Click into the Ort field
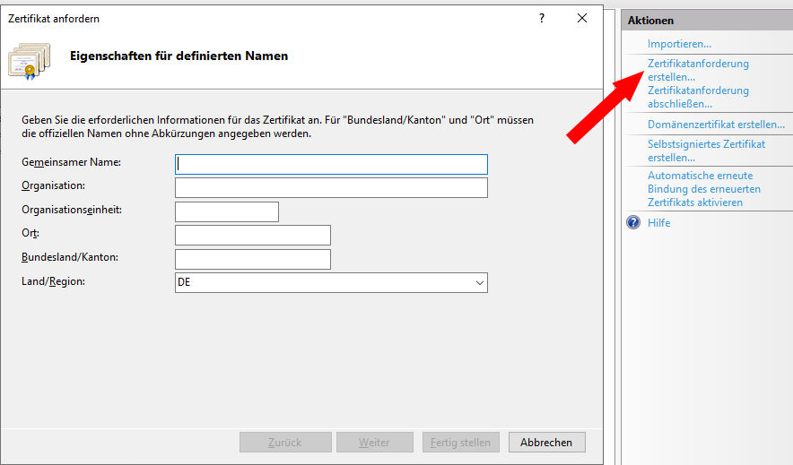Image resolution: width=793 pixels, height=465 pixels. (x=253, y=235)
